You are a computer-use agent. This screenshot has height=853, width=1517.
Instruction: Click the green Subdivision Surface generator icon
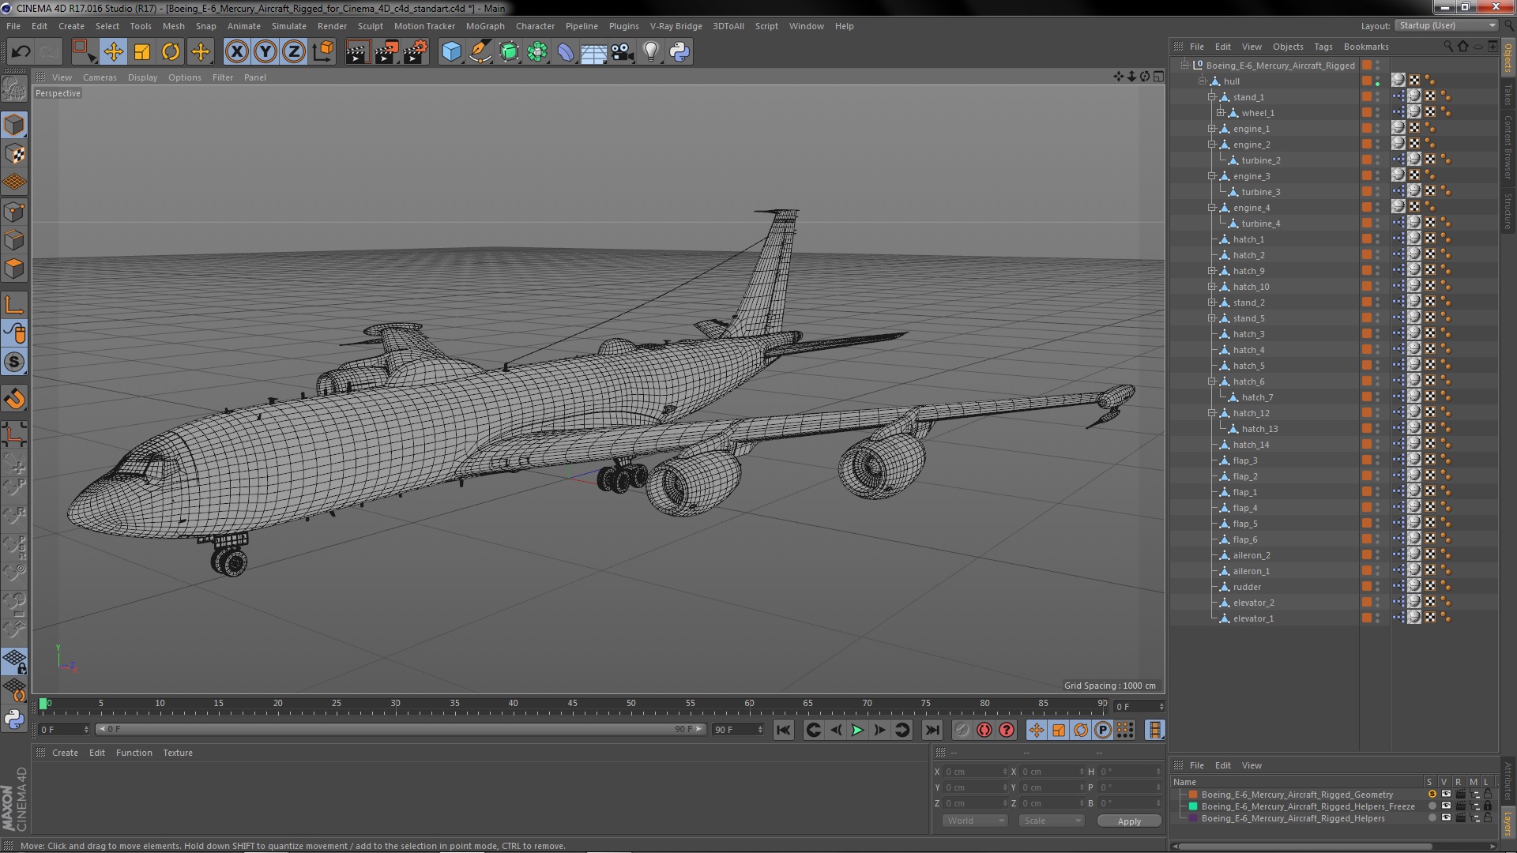(509, 52)
